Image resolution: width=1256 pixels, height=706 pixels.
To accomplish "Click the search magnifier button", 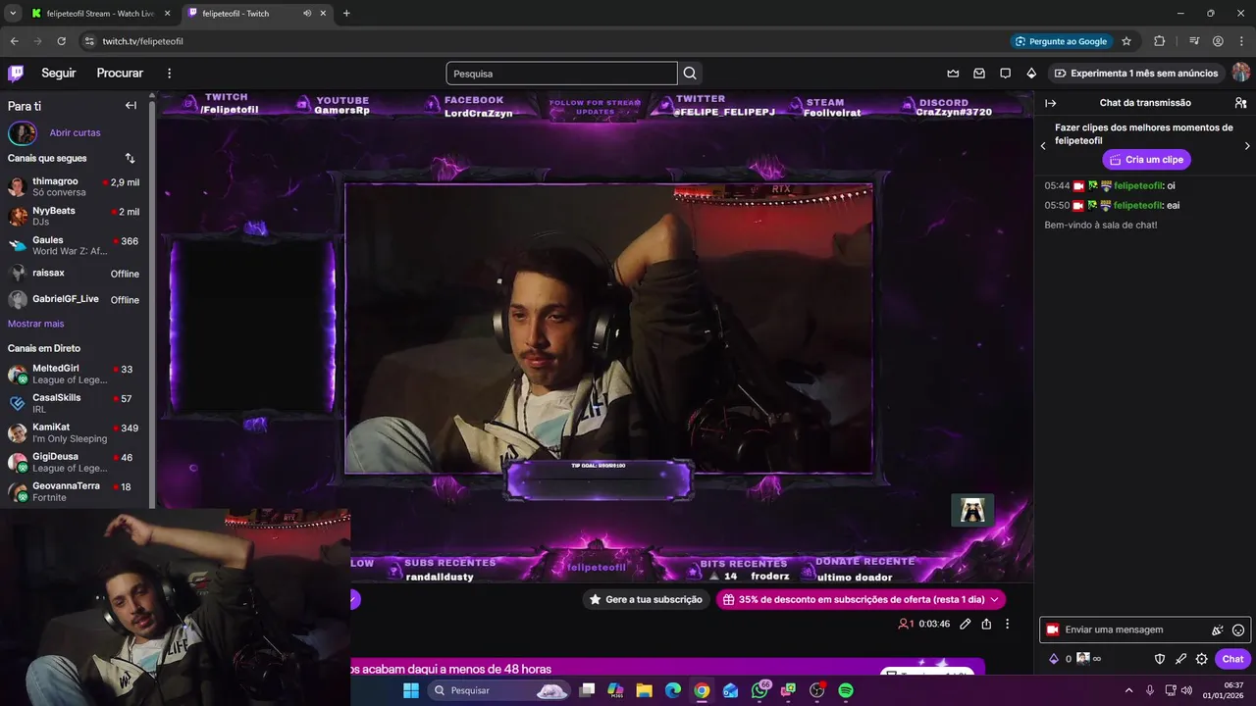I will [x=690, y=74].
